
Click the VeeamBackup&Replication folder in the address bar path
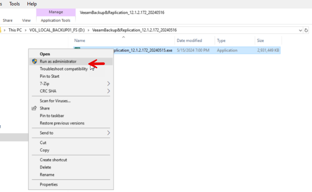134,30
